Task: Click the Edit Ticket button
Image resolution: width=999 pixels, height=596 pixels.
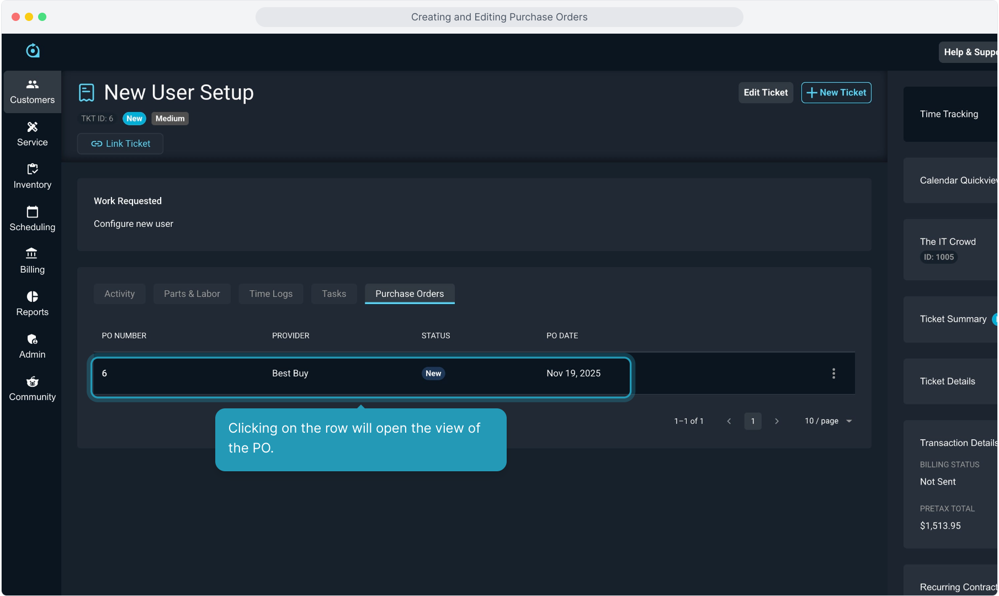Action: [x=766, y=93]
